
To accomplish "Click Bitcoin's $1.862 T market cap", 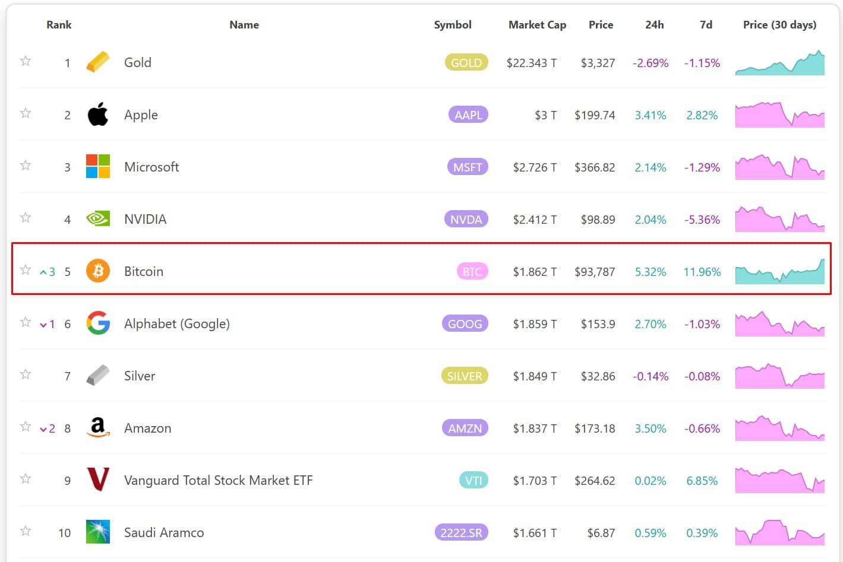I will point(535,272).
